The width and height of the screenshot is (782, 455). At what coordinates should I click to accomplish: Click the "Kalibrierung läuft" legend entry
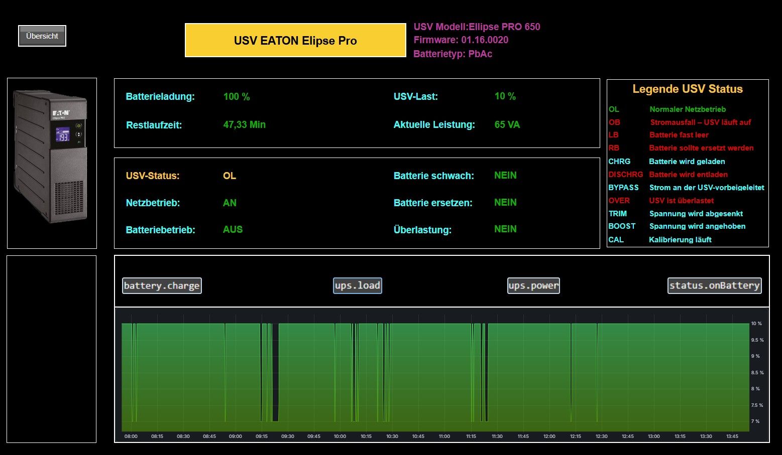tap(680, 240)
